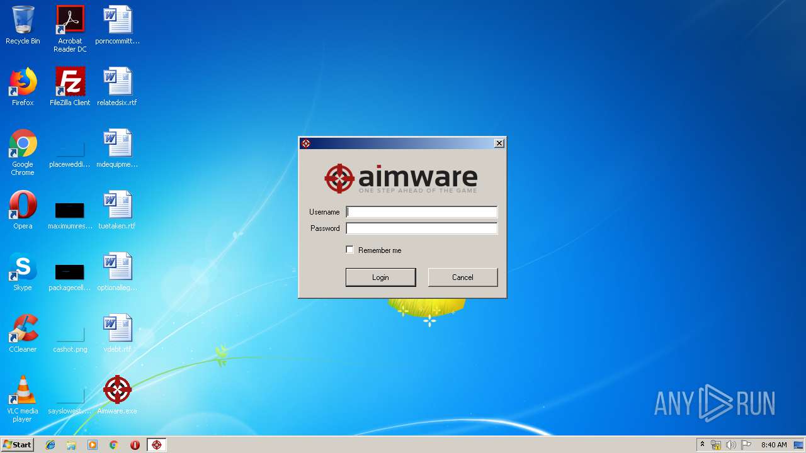Select the Aimware taskbar button
Image resolution: width=806 pixels, height=453 pixels.
coord(157,445)
